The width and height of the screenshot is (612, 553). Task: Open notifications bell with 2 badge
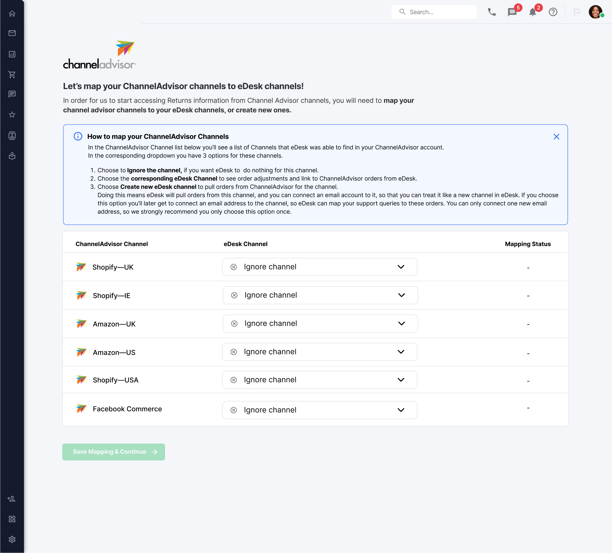533,12
